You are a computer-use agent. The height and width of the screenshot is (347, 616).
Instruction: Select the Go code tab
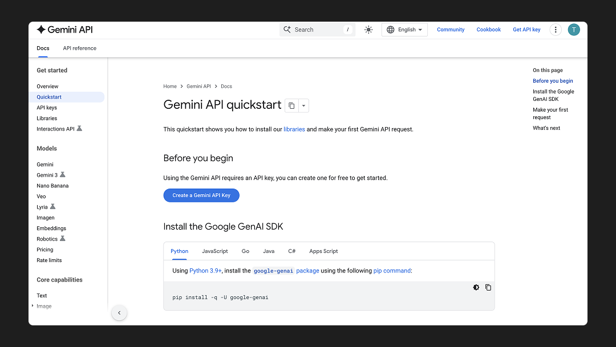245,251
